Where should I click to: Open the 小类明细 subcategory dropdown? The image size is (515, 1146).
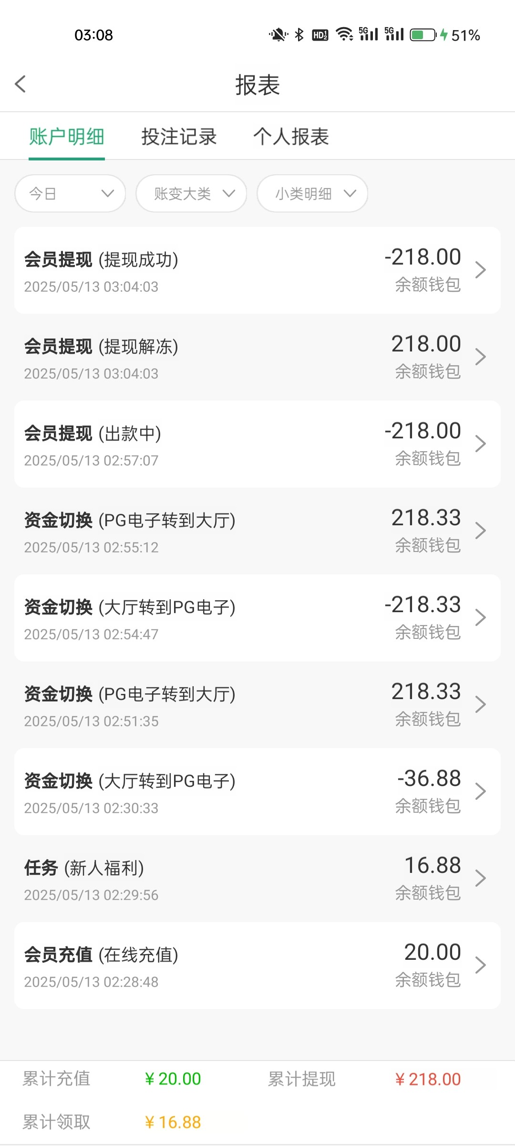[312, 193]
